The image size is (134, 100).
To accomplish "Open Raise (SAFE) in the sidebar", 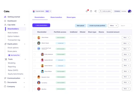I will pos(13,70).
